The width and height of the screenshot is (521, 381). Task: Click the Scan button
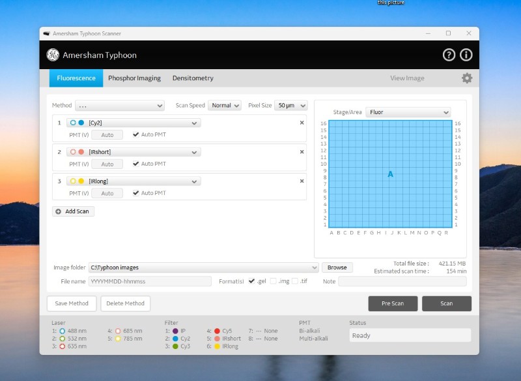point(447,303)
